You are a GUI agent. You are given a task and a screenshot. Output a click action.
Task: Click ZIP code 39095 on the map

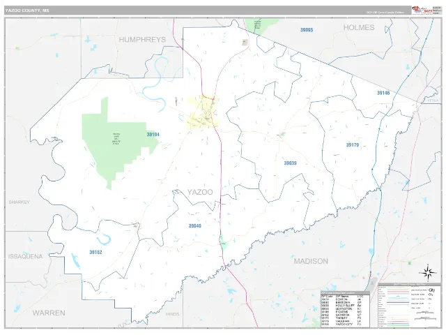tap(307, 29)
